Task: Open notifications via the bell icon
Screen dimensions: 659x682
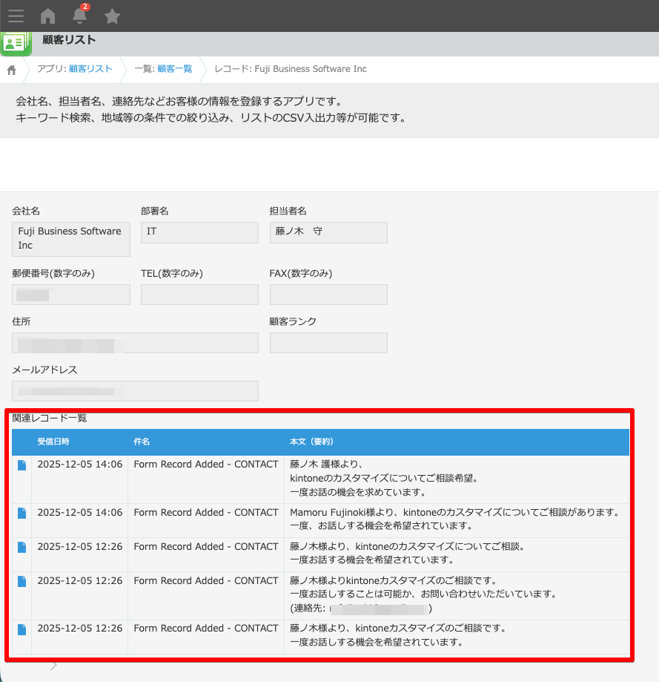Action: click(x=79, y=18)
